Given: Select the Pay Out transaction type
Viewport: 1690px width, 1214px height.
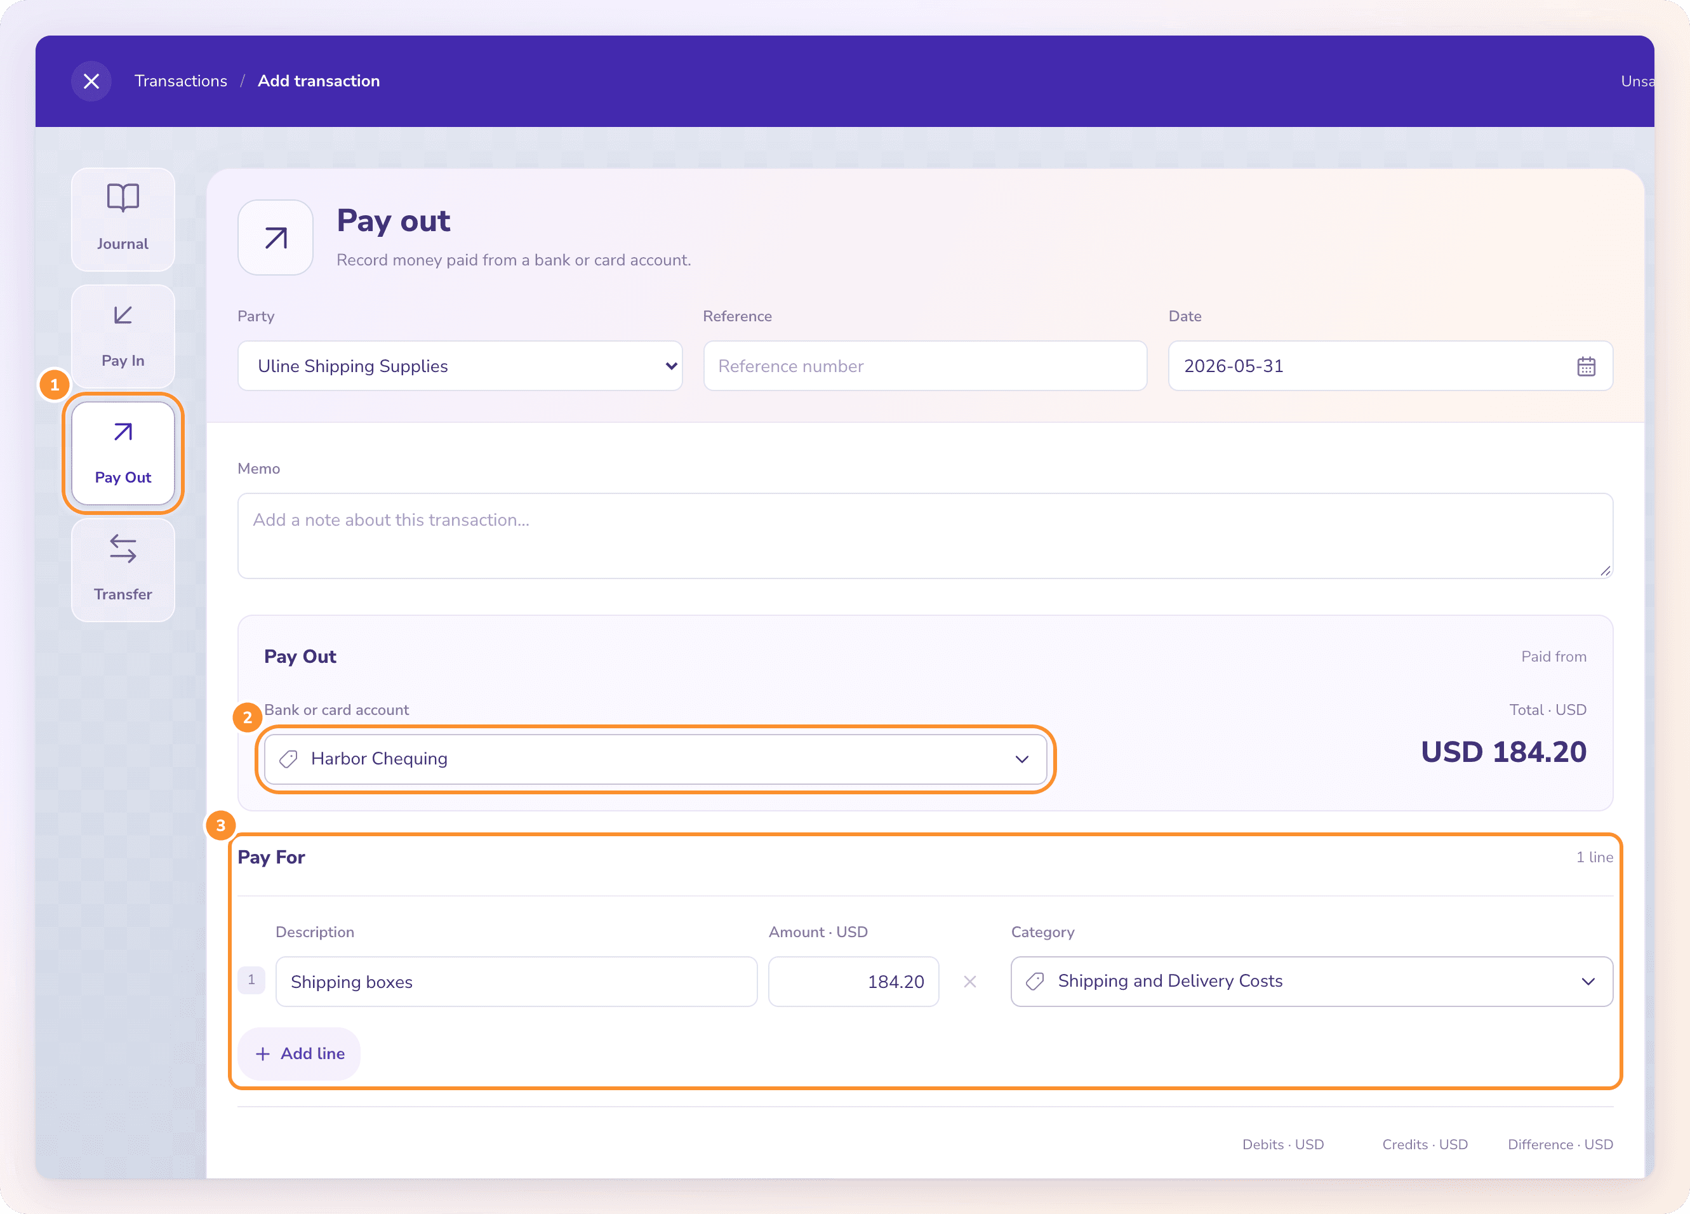Looking at the screenshot, I should (x=123, y=453).
